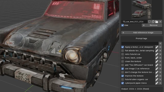Edit 'flat albedo tex...terial sampling' tag pencil
The image size is (164, 92).
pyautogui.click(x=157, y=51)
